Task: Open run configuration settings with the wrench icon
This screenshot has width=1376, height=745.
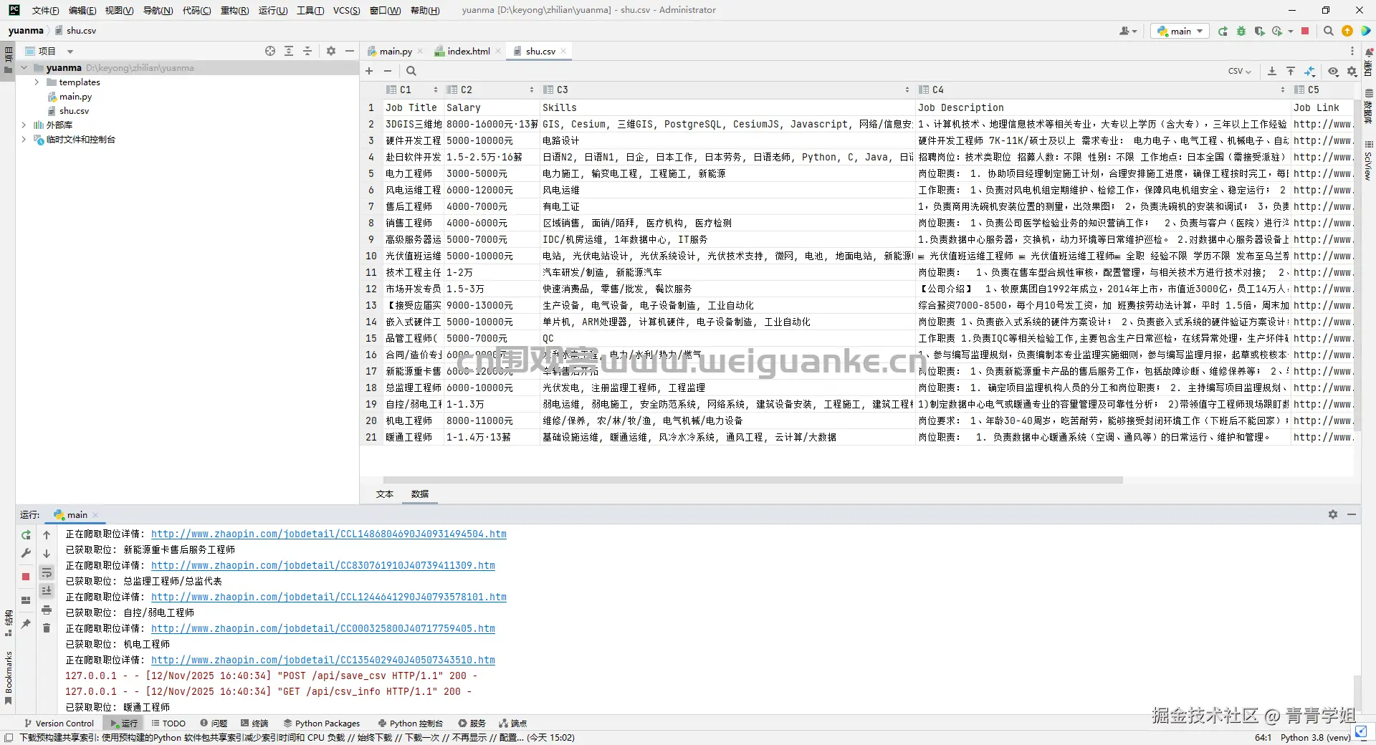Action: point(26,553)
